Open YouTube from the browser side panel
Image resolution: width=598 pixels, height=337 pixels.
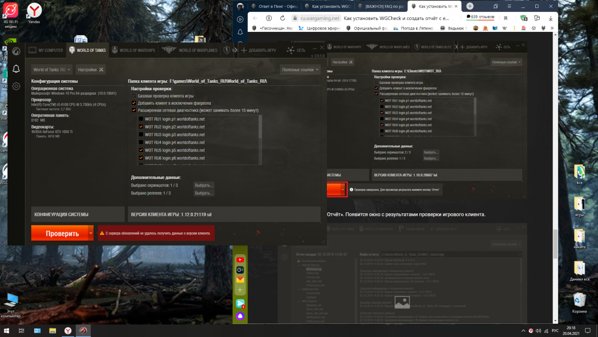(240, 260)
